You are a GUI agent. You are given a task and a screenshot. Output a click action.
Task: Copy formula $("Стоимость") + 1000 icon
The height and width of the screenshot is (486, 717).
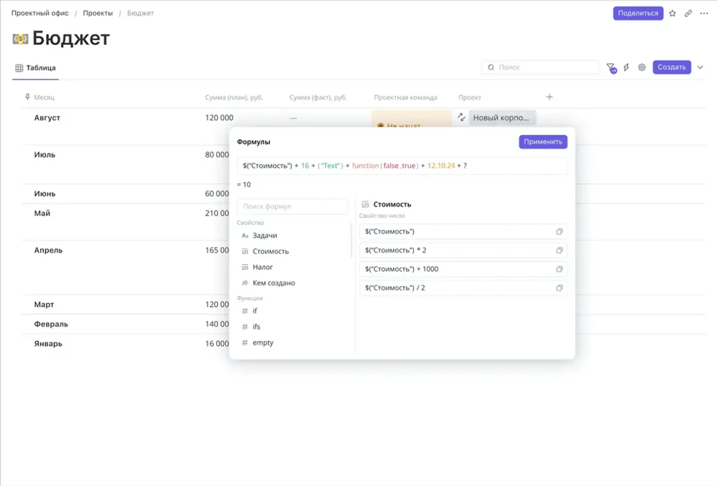tap(559, 269)
